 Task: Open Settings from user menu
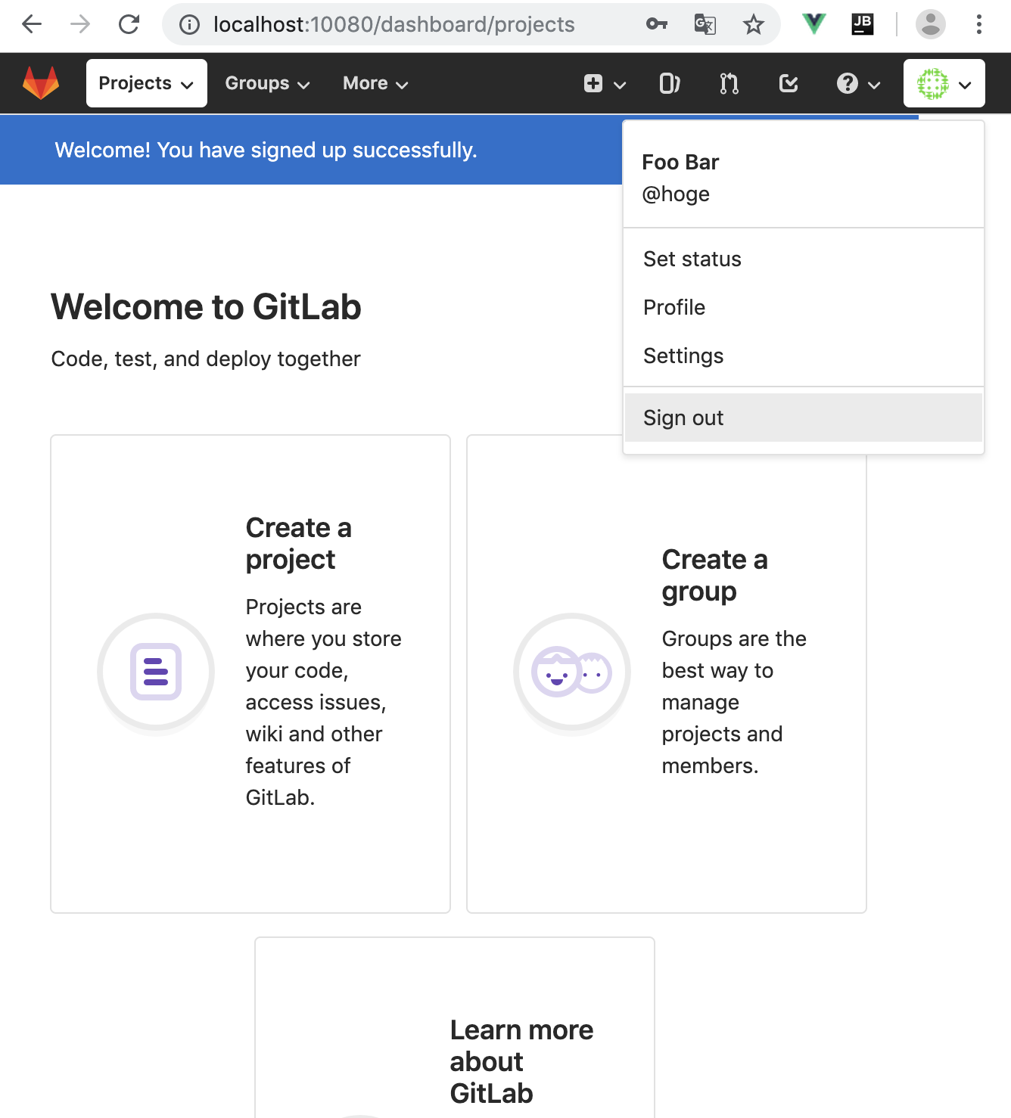tap(804, 356)
